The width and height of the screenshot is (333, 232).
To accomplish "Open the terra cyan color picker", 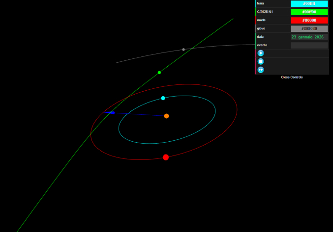I will tap(309, 4).
